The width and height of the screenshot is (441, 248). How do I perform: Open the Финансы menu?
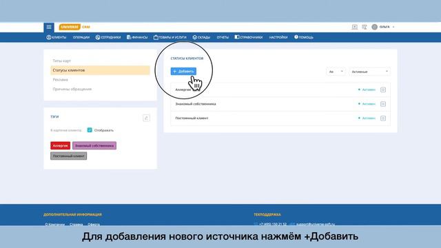pos(137,37)
